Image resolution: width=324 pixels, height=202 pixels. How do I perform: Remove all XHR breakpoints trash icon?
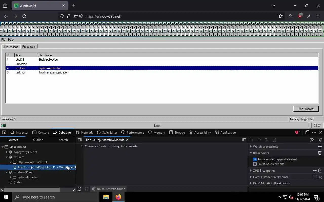320,170
